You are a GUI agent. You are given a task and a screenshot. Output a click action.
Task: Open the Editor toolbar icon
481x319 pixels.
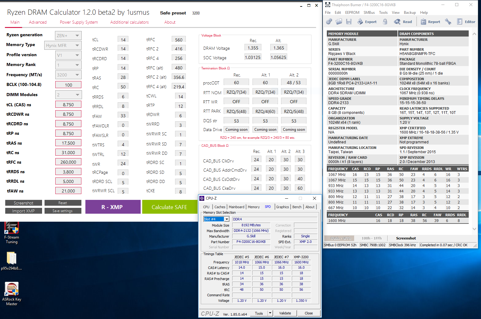coord(466,21)
